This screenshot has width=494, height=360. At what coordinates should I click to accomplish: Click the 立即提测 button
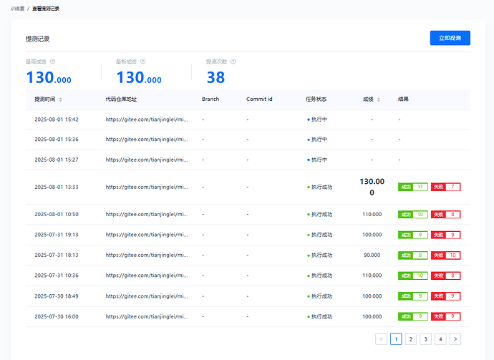tap(450, 38)
